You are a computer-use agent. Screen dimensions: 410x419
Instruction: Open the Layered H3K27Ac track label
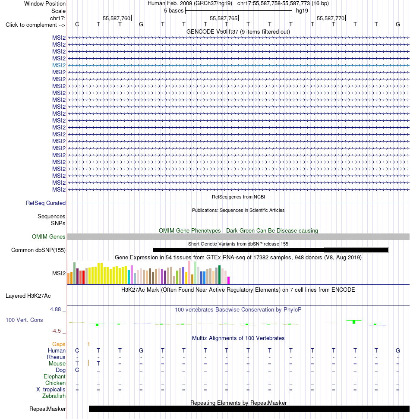(x=28, y=296)
